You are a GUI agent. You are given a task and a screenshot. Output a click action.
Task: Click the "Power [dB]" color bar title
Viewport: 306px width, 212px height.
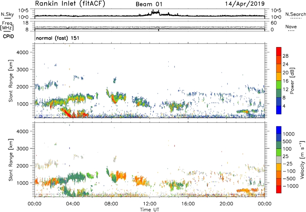click(x=292, y=81)
